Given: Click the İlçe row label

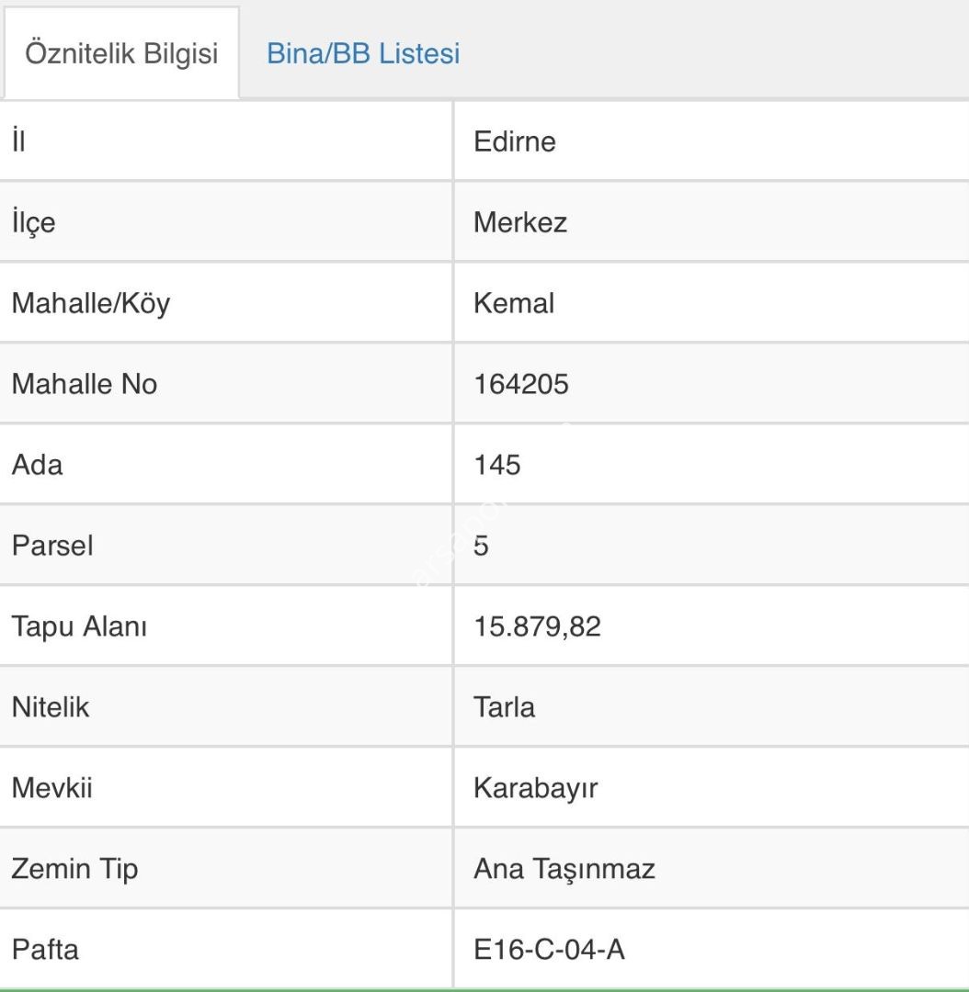Looking at the screenshot, I should (x=33, y=222).
